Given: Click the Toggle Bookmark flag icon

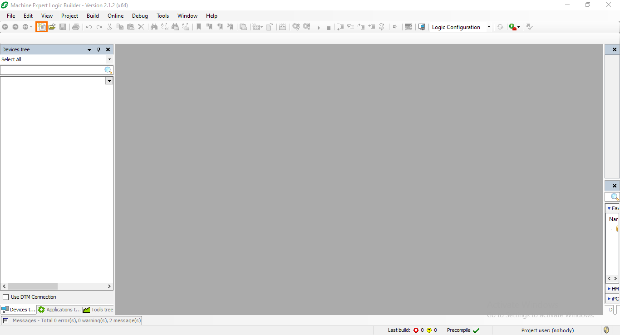Looking at the screenshot, I should 198,27.
